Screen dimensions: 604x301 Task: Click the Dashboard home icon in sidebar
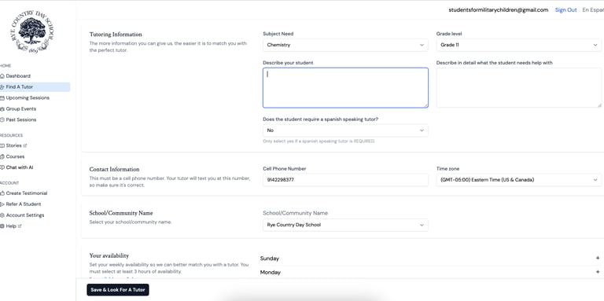coord(2,76)
